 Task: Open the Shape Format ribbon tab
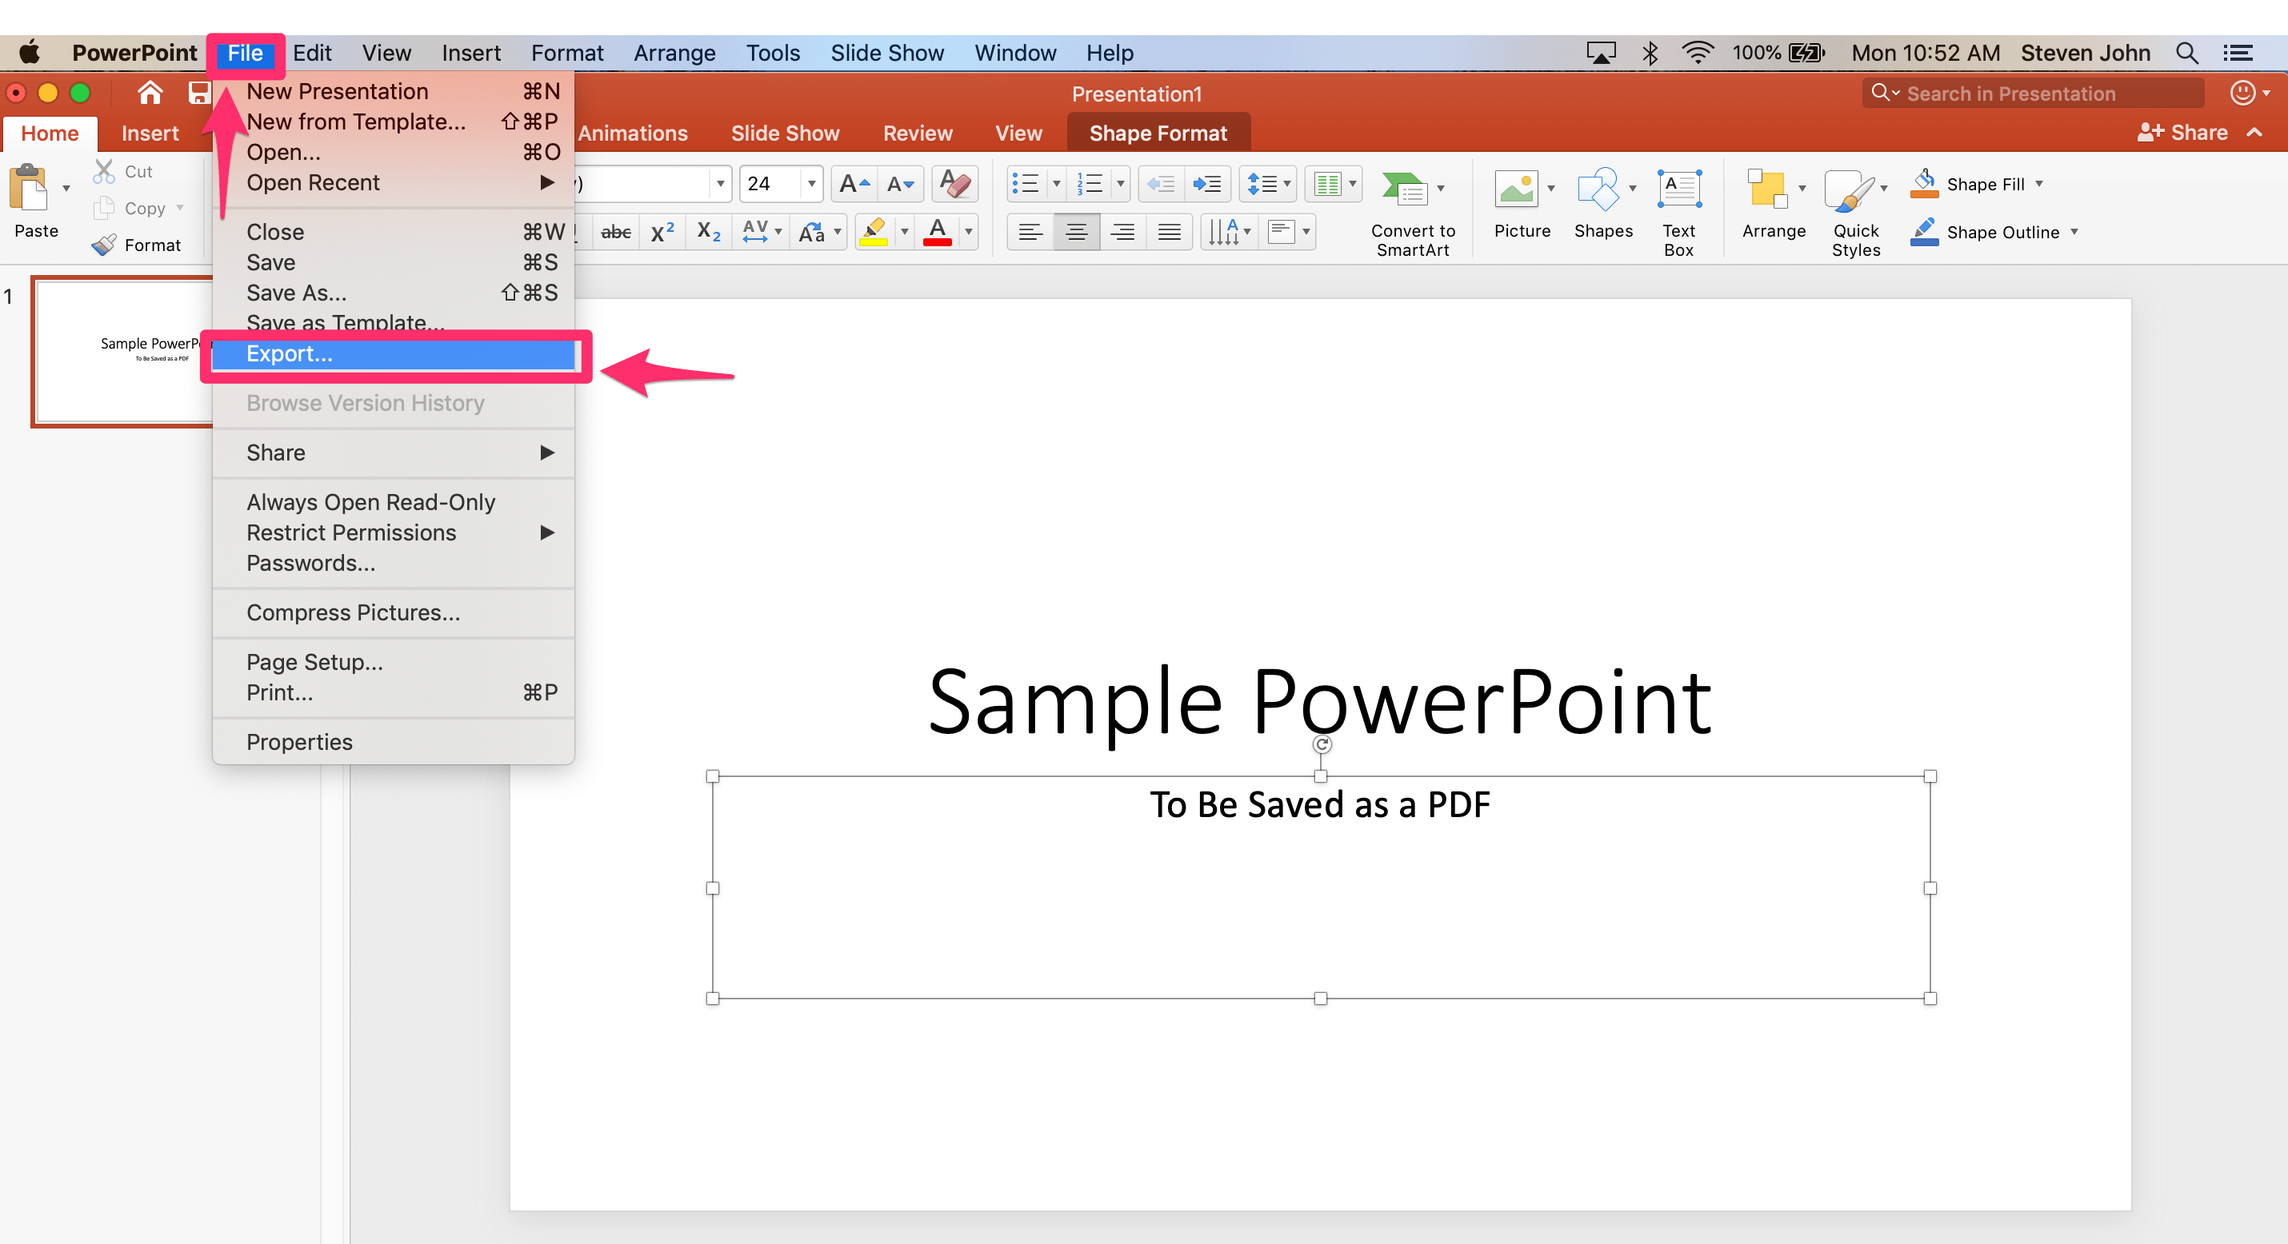point(1158,134)
